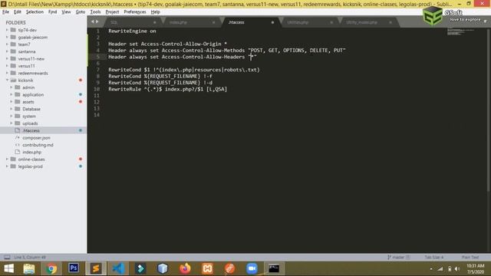Switch to the SQL tab

(x=133, y=22)
